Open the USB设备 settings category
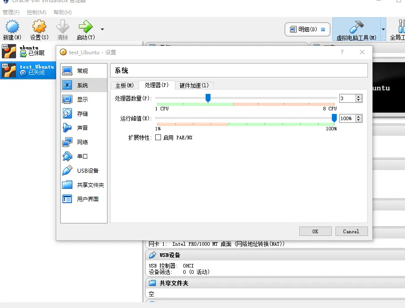The image size is (405, 308). tap(84, 170)
